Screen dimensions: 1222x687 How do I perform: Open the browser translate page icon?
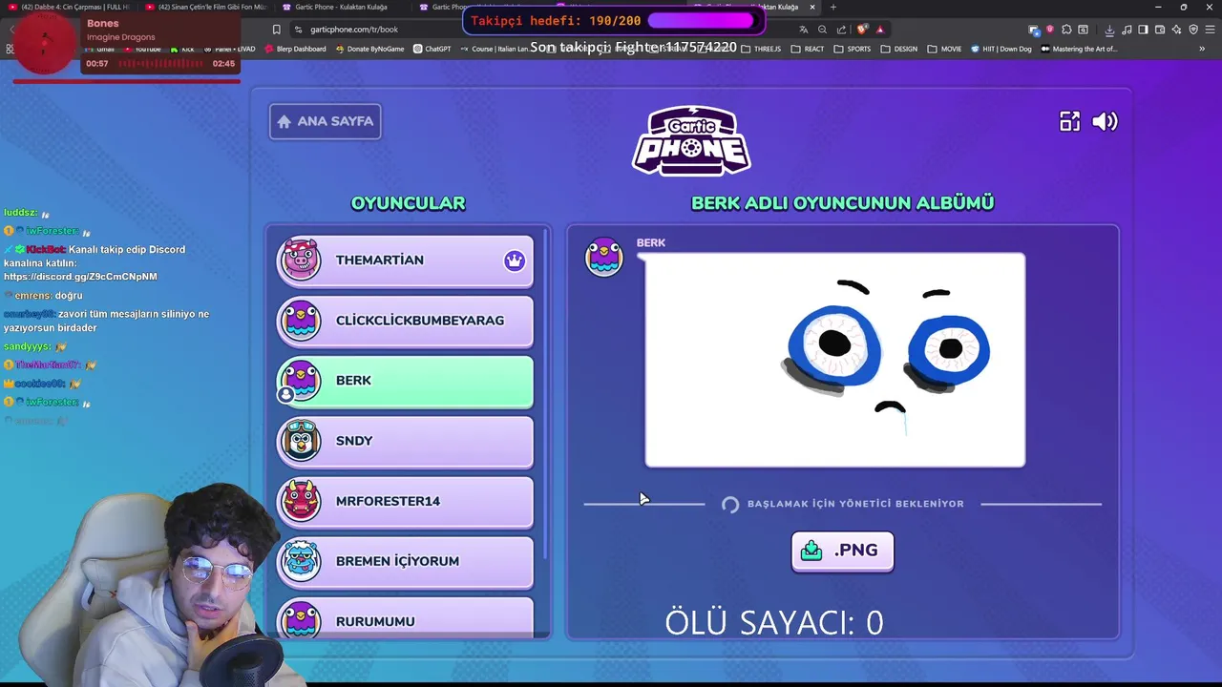803,30
